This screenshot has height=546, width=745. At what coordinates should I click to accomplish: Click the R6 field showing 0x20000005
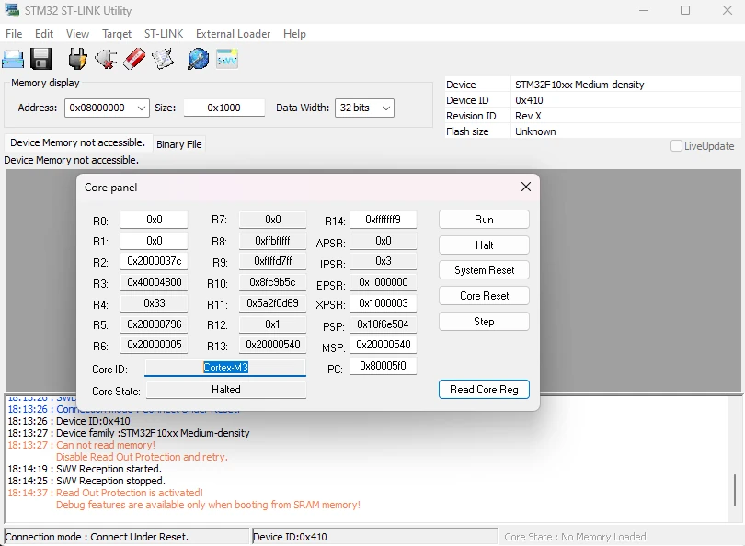coord(154,344)
